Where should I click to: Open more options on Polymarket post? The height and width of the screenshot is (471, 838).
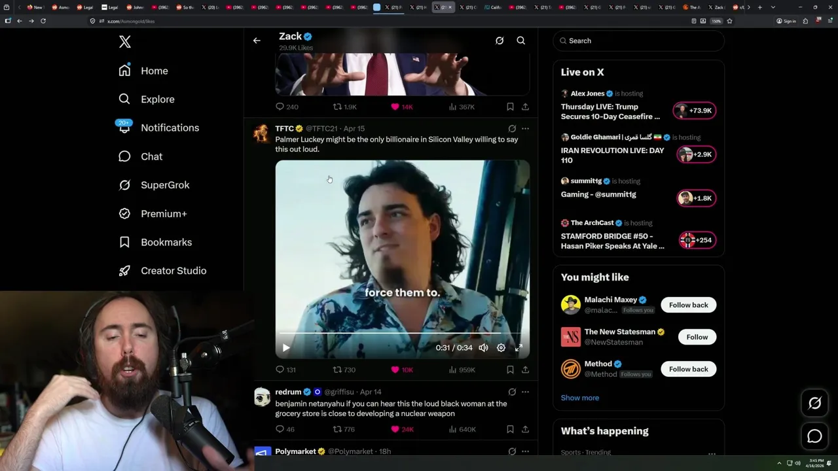tap(525, 451)
